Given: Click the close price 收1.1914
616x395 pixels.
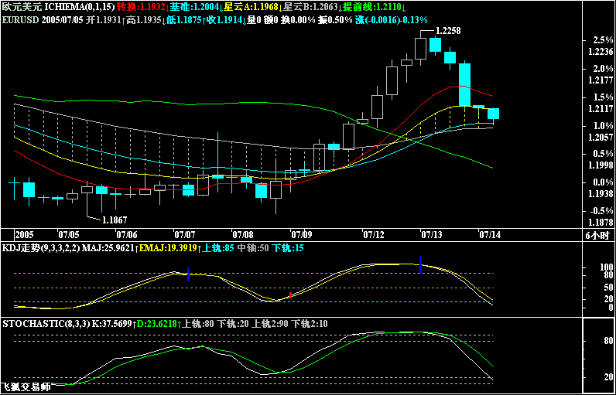Looking at the screenshot, I should pos(225,20).
